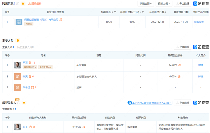Click the 执行董事 position cell in personnel table
This screenshot has width=210, height=133.
99,65
